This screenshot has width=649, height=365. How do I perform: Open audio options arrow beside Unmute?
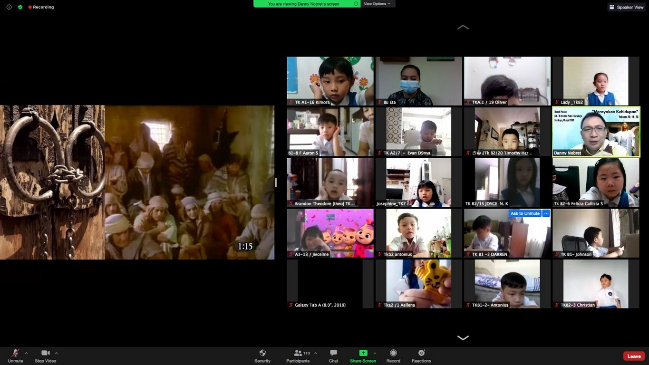point(26,353)
